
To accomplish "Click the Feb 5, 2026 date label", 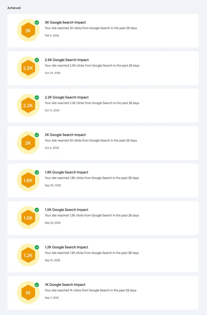I will [52, 35].
